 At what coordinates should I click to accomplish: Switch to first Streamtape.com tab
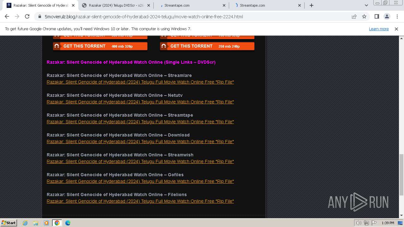point(191,5)
